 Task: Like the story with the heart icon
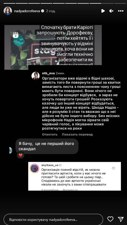point(110,219)
